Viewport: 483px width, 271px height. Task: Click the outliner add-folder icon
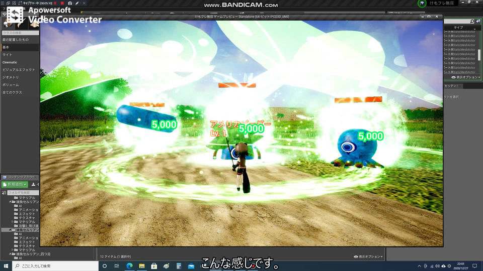coord(478,21)
